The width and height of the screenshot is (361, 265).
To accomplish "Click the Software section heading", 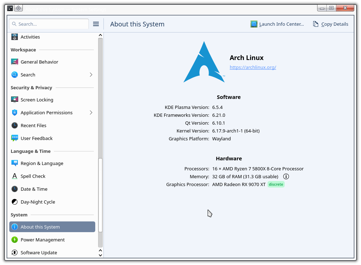I will coord(229,97).
